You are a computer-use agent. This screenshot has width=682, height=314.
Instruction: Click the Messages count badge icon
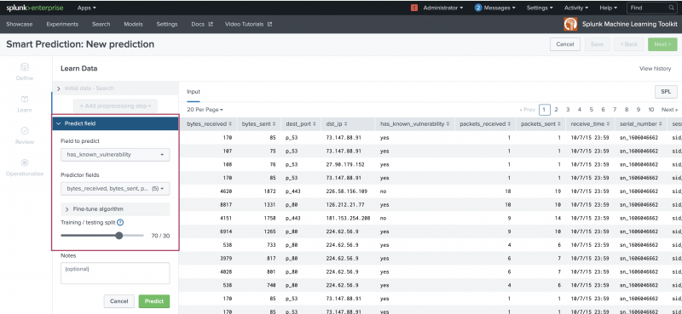point(478,8)
